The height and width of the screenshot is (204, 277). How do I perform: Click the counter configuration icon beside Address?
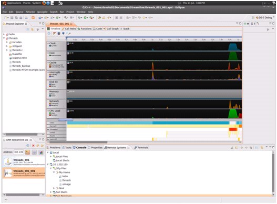pos(41,152)
